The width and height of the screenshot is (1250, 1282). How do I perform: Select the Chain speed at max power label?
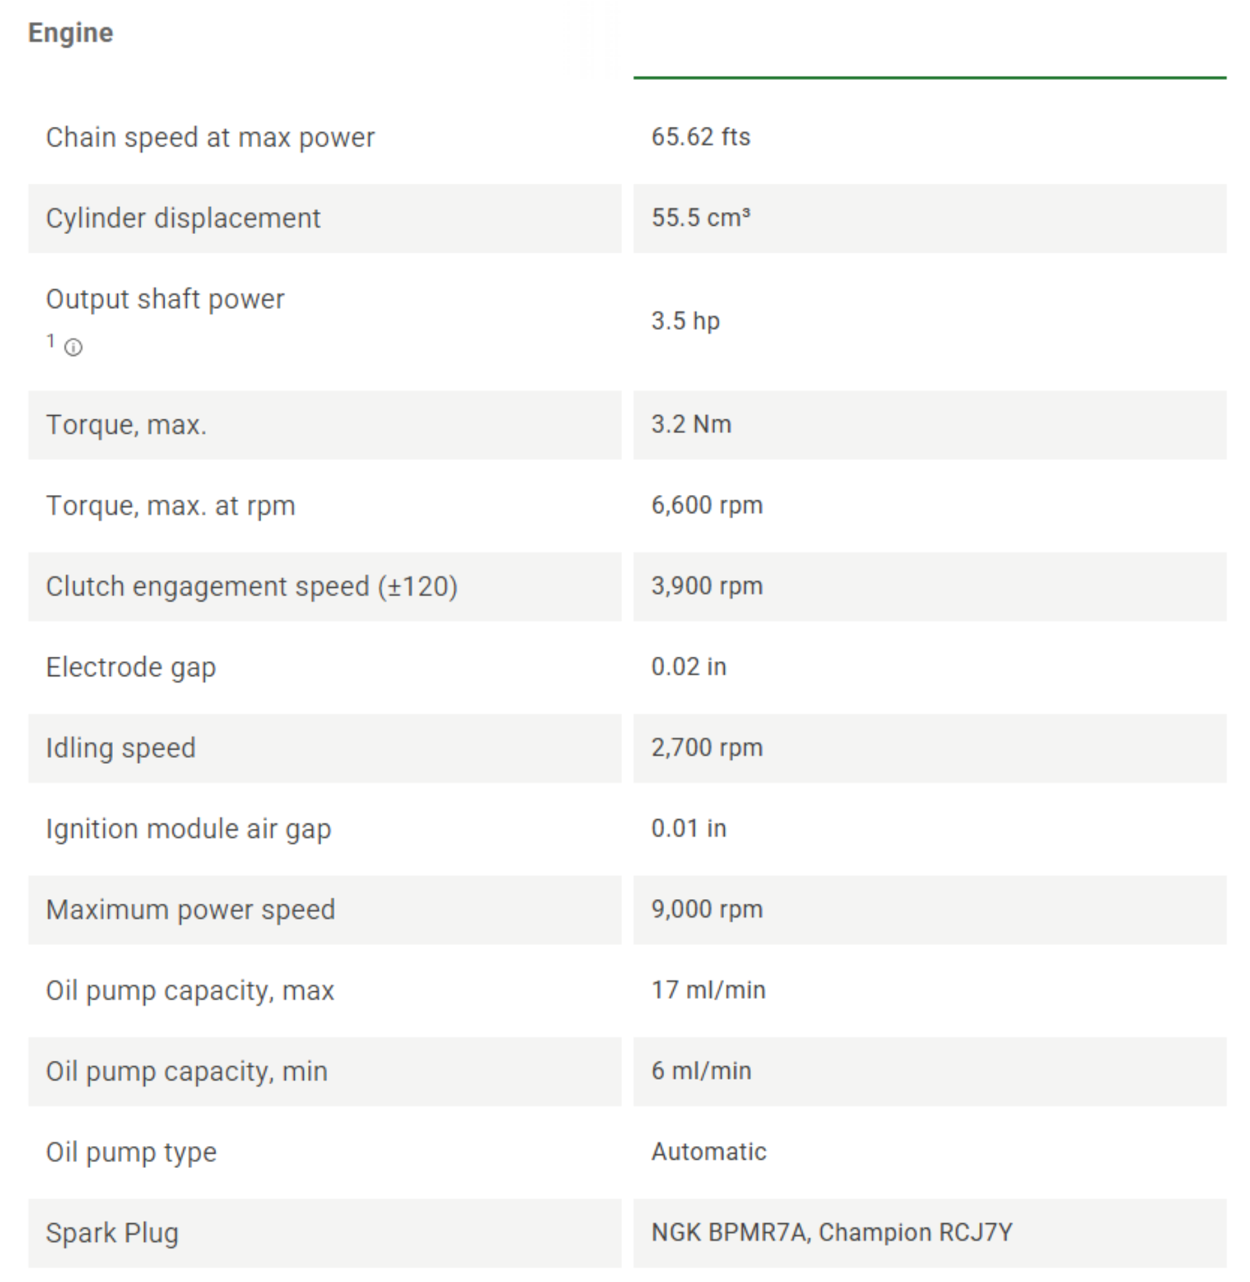click(x=210, y=138)
